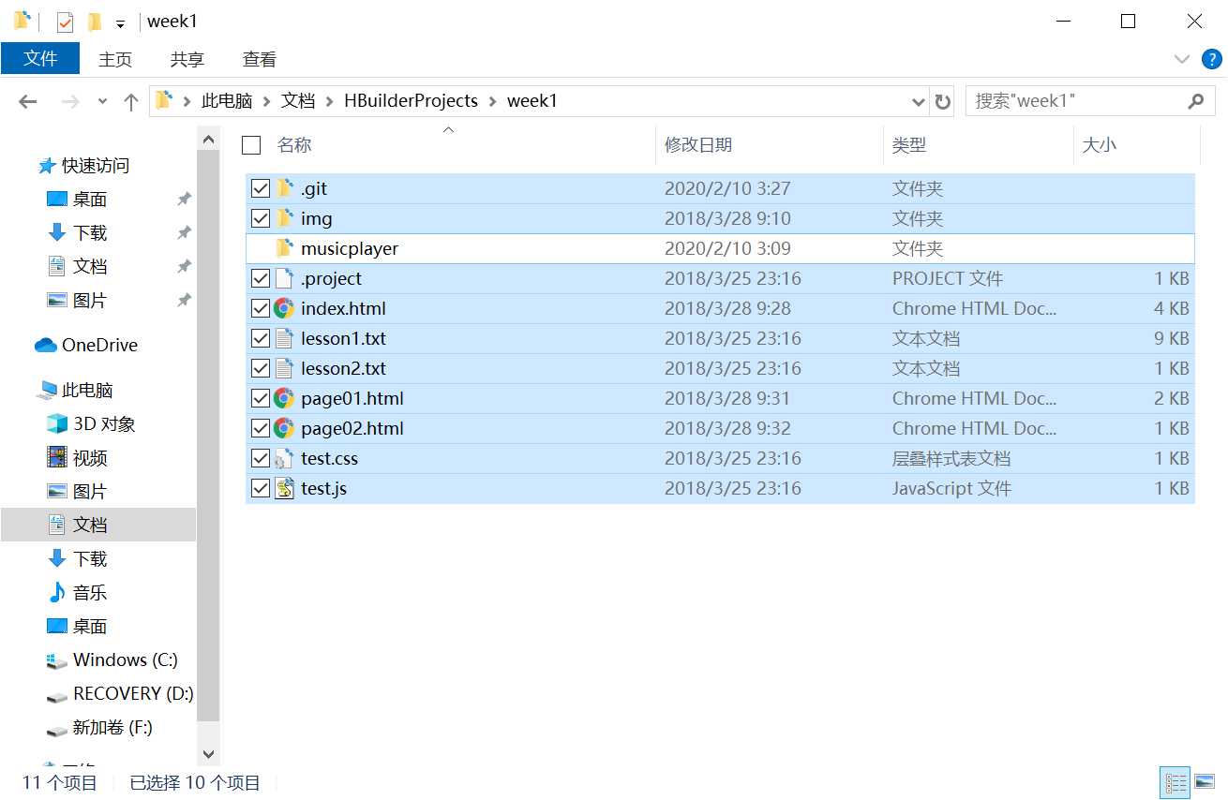This screenshot has width=1228, height=800.
Task: Uncheck the .project file checkbox
Action: [x=261, y=279]
